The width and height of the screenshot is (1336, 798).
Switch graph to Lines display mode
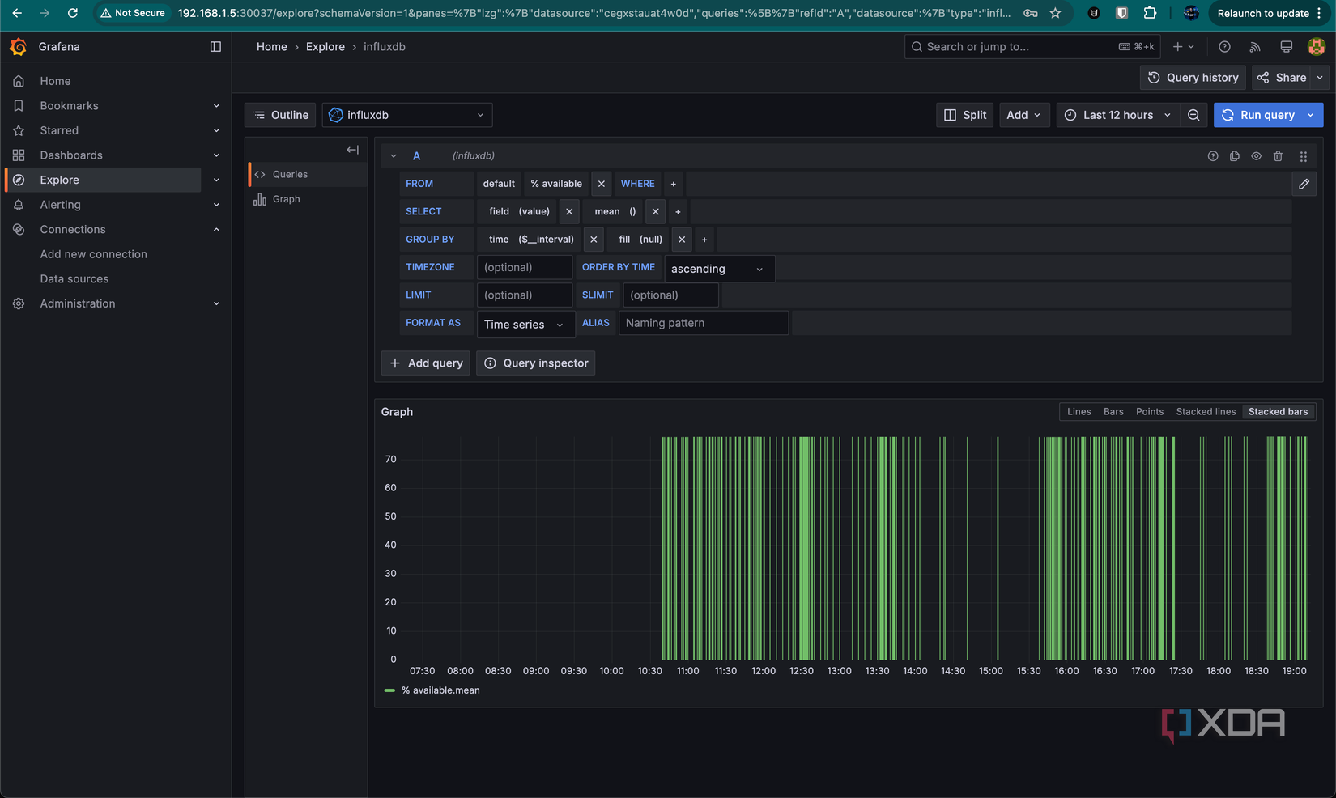(1078, 411)
